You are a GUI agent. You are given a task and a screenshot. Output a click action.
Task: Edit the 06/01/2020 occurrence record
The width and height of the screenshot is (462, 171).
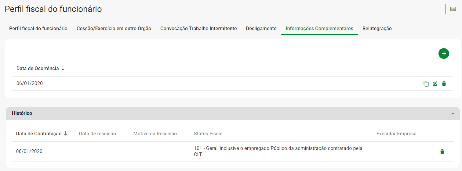pyautogui.click(x=435, y=84)
